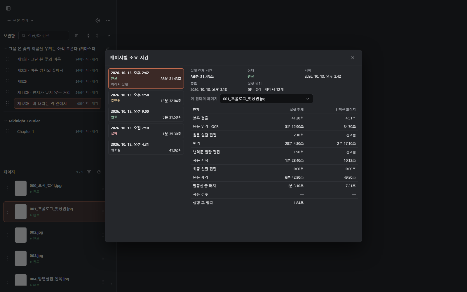Select run 오후 2:42 완료
Image resolution: width=467 pixels, height=292 pixels.
[146, 79]
